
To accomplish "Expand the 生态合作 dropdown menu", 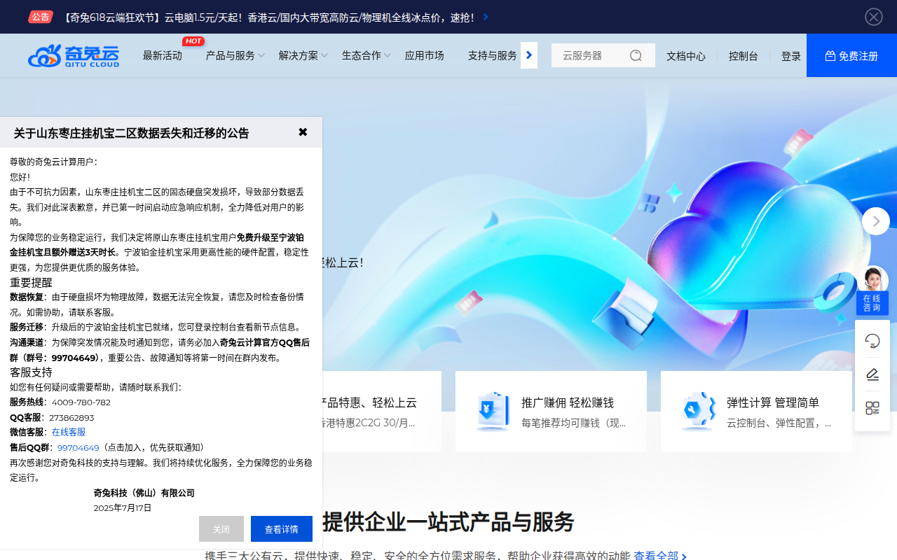I will (367, 55).
